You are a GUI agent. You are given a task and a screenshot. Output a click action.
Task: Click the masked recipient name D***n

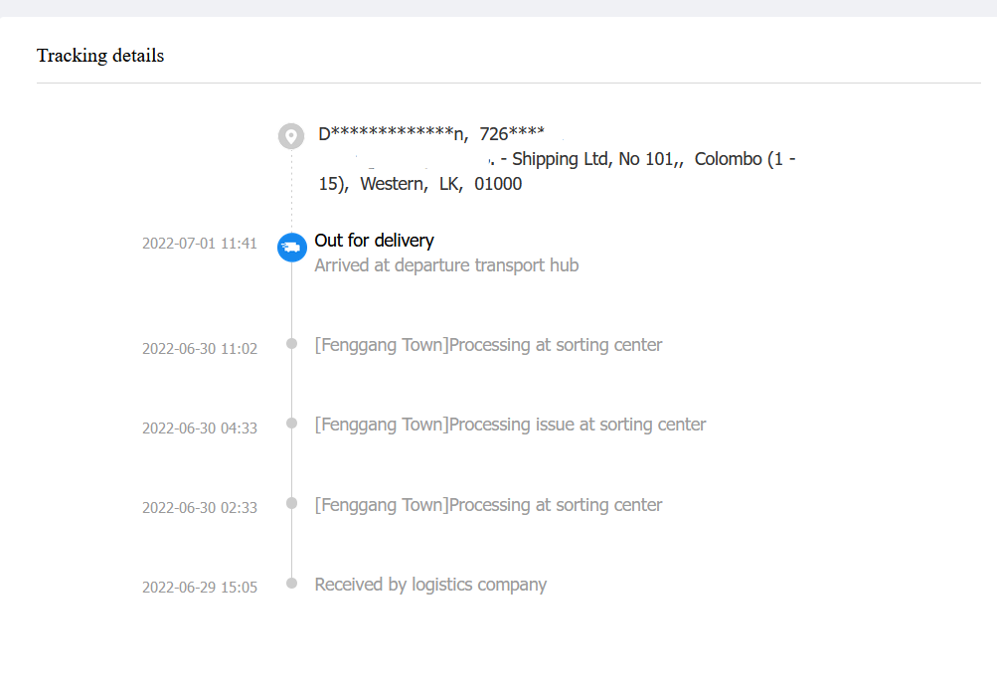point(393,134)
